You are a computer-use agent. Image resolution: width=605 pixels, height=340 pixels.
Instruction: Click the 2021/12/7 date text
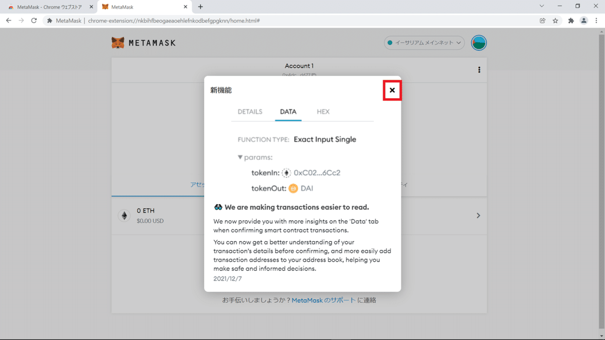point(227,278)
